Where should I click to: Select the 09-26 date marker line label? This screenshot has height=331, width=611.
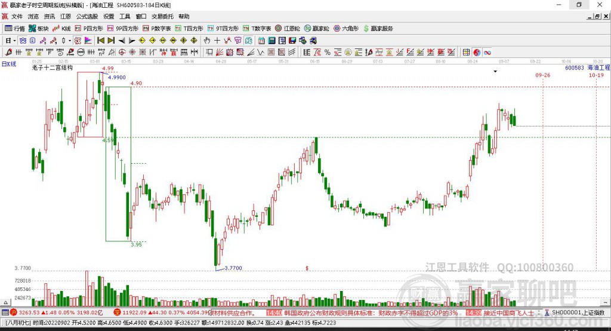pos(543,75)
